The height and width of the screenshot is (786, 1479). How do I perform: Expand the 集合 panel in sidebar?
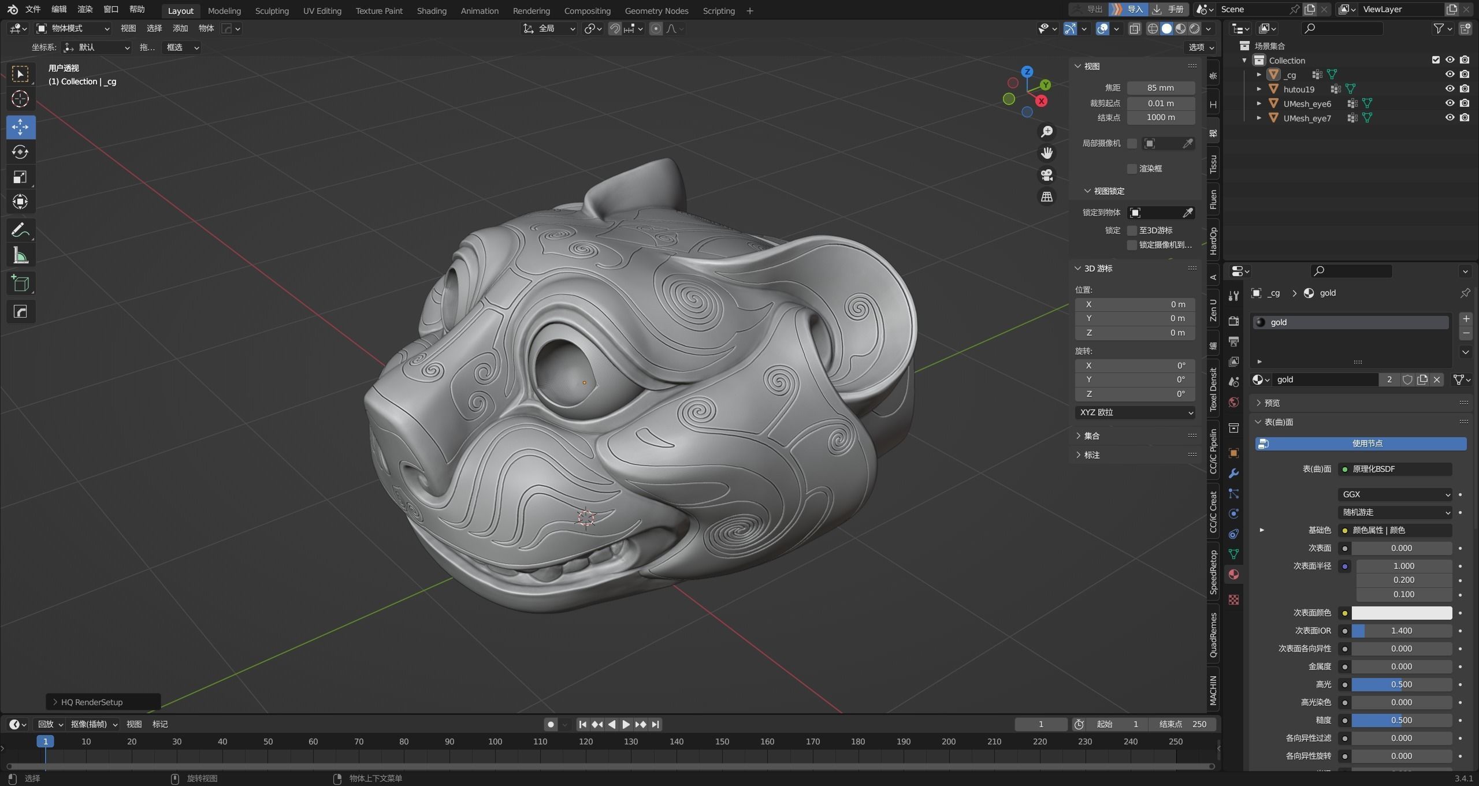[x=1091, y=436]
